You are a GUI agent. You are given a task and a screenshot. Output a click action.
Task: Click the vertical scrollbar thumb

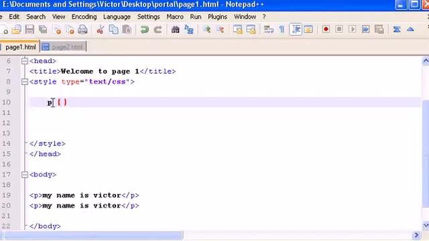[426, 153]
